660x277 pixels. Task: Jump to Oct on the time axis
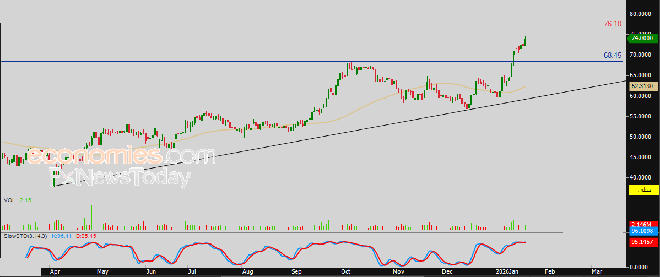(x=345, y=271)
